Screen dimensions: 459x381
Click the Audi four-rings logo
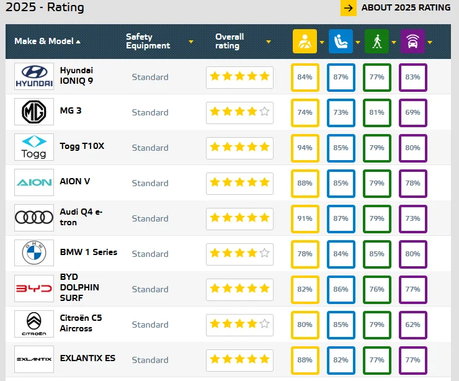pyautogui.click(x=34, y=218)
